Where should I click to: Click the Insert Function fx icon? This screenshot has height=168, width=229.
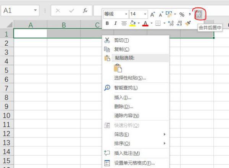click(85, 11)
